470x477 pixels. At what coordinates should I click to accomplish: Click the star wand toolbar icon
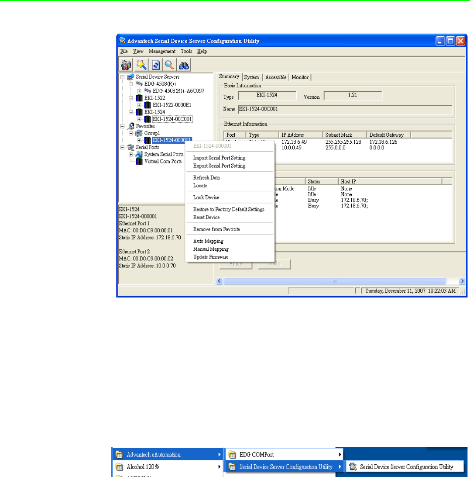141,65
